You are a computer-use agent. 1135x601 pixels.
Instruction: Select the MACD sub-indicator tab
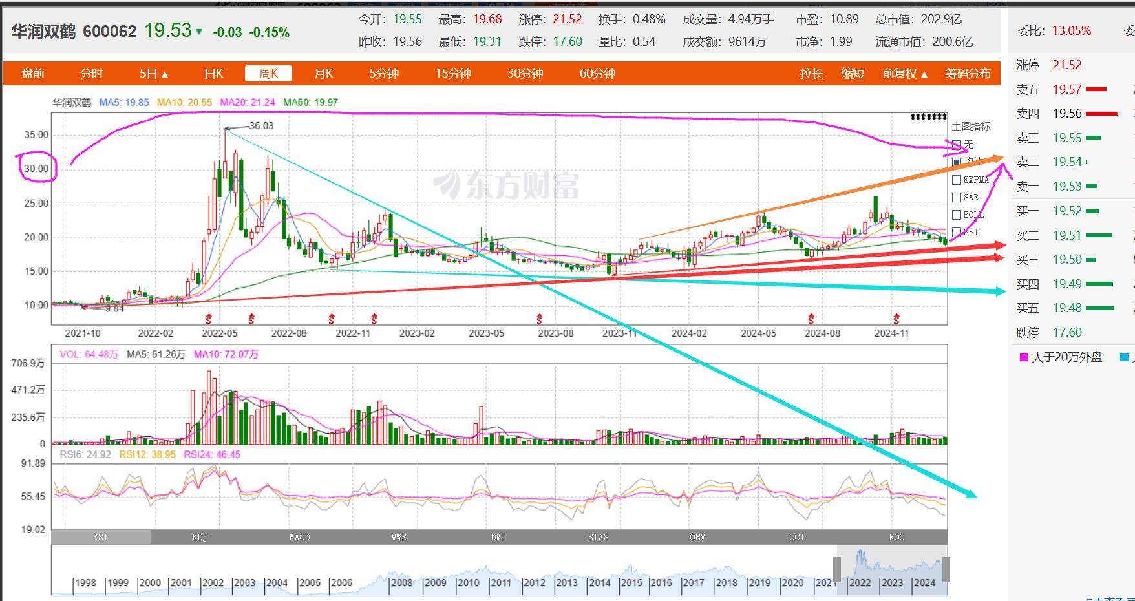pyautogui.click(x=300, y=537)
